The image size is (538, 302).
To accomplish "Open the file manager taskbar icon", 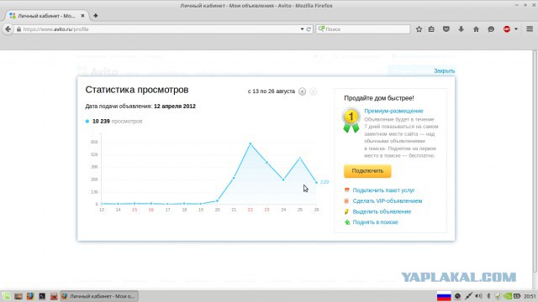I will (x=18, y=296).
